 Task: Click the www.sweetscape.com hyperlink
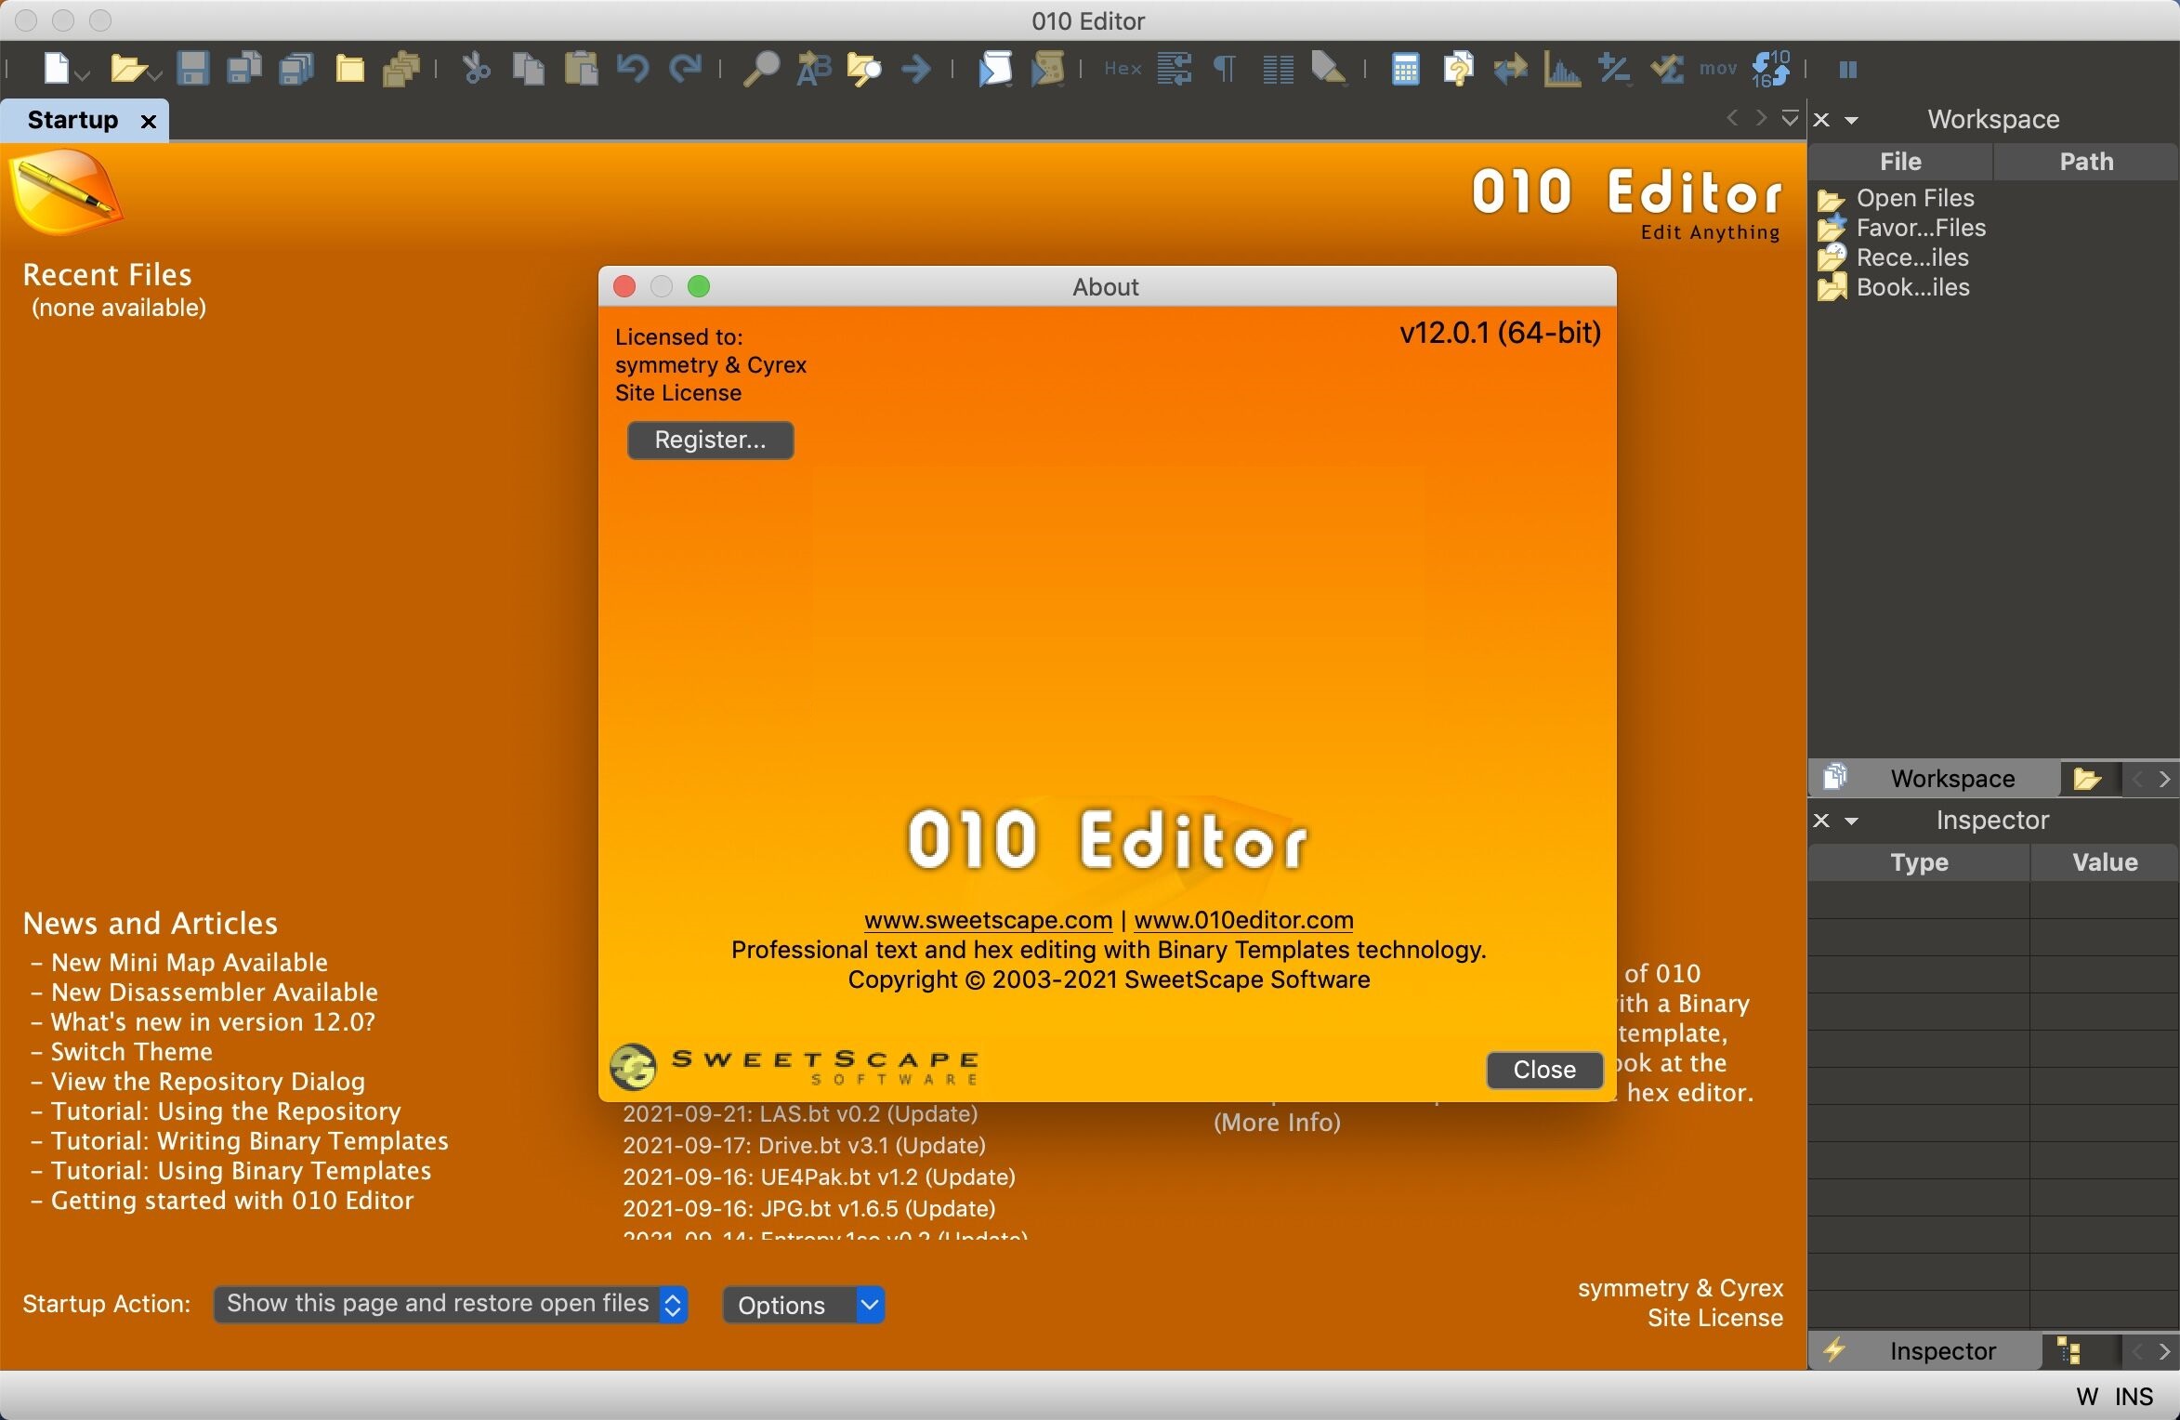[987, 918]
